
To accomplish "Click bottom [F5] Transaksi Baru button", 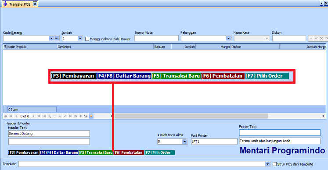I will pos(96,152).
